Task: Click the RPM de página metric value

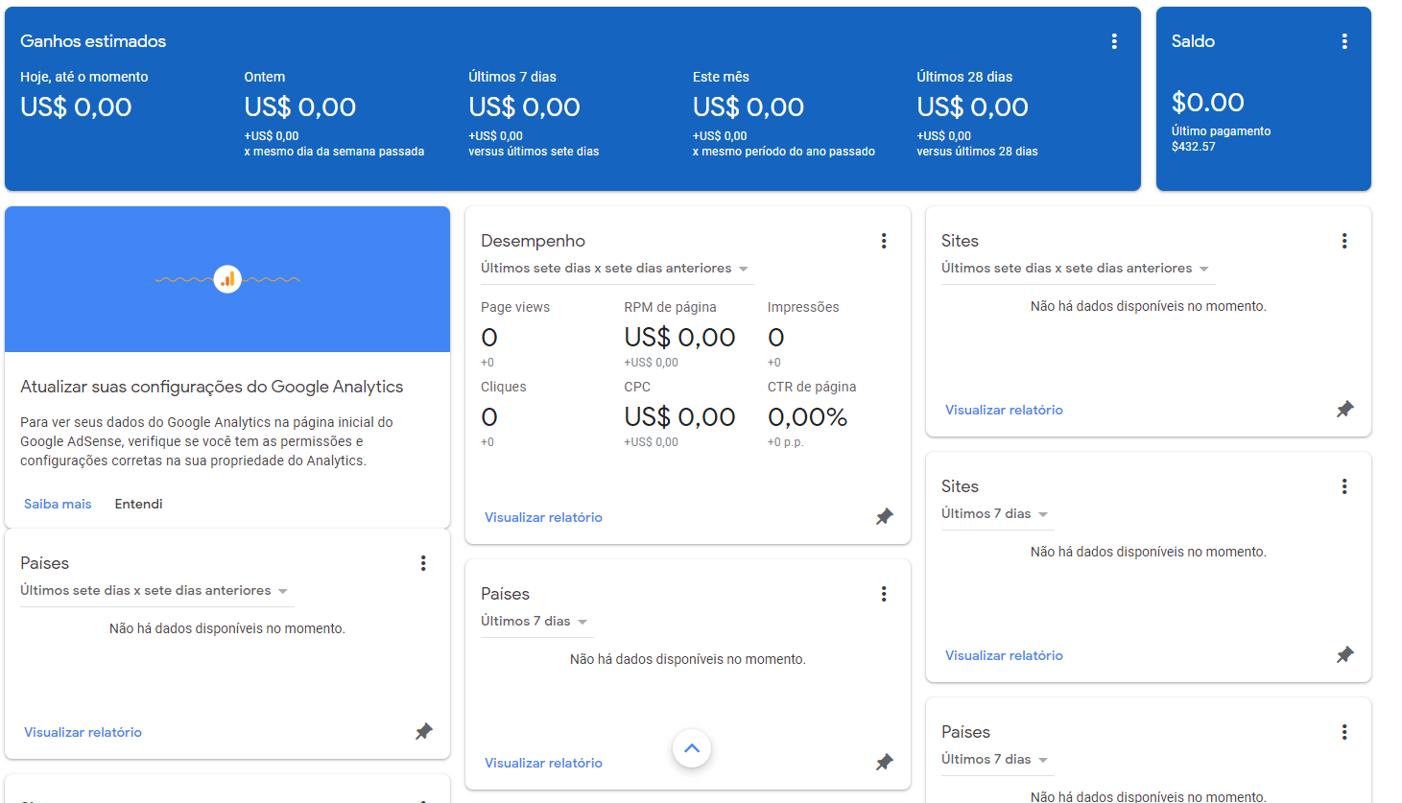Action: coord(679,338)
